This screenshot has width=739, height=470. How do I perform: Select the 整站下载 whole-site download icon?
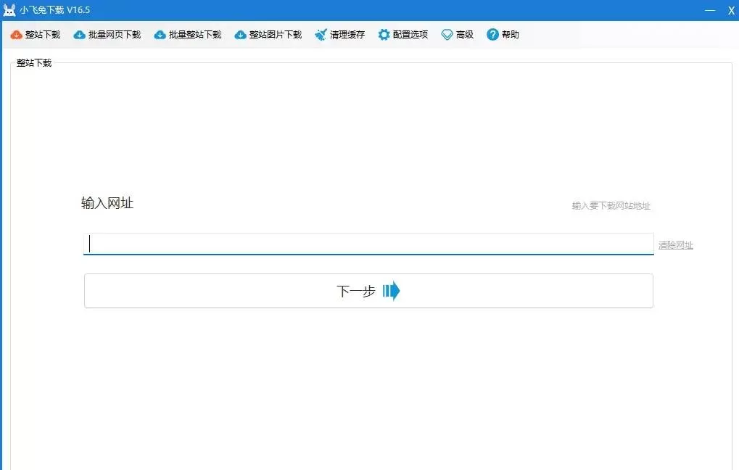click(16, 34)
